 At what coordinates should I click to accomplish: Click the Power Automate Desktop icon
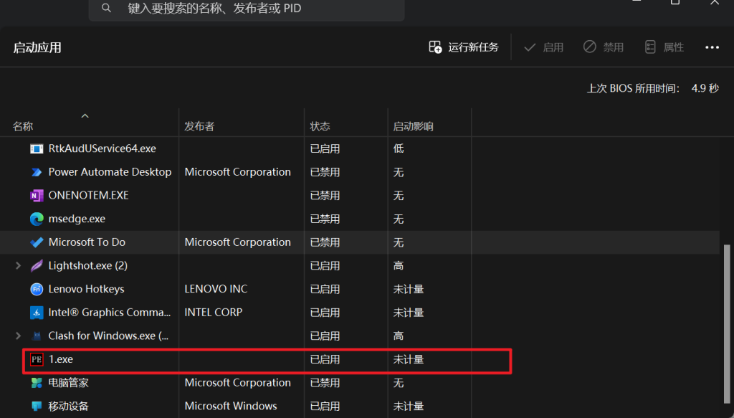click(x=37, y=172)
